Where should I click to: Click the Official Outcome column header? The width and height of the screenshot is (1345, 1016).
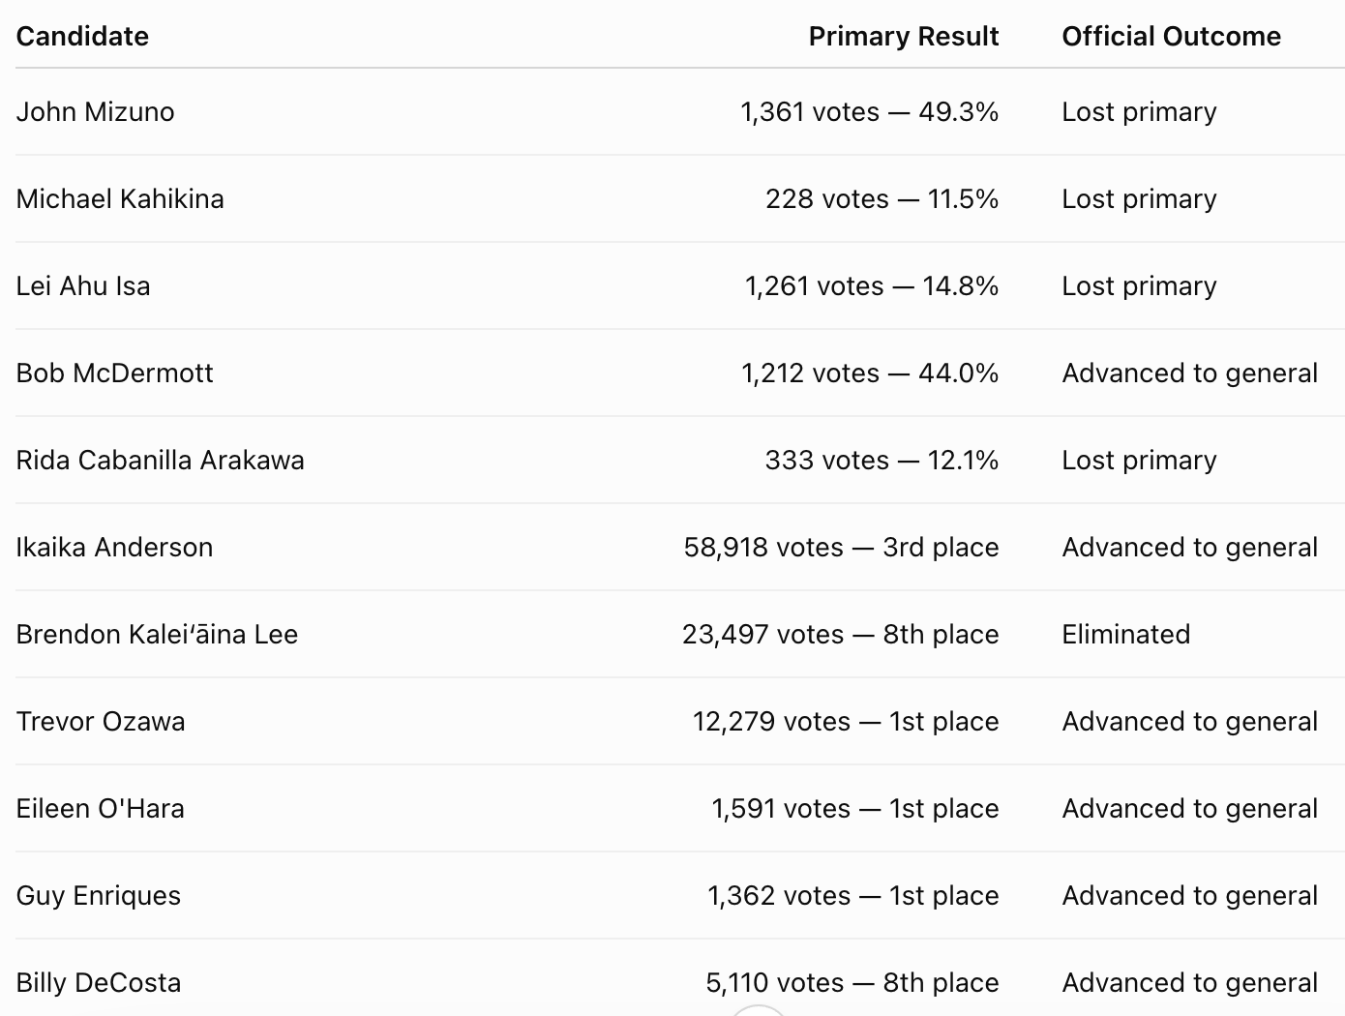click(1171, 37)
